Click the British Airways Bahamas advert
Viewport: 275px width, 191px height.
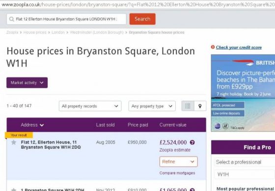[243, 93]
